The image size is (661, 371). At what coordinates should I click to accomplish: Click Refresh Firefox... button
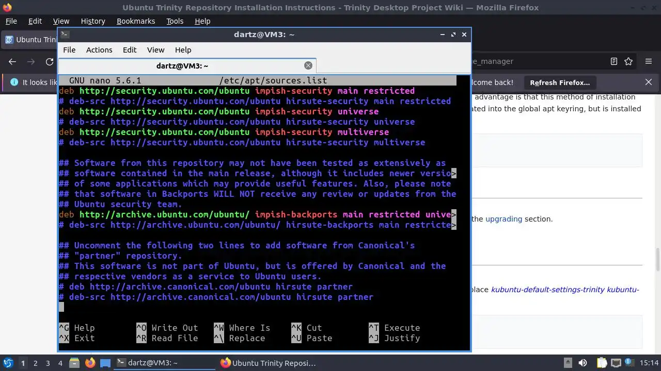(560, 82)
